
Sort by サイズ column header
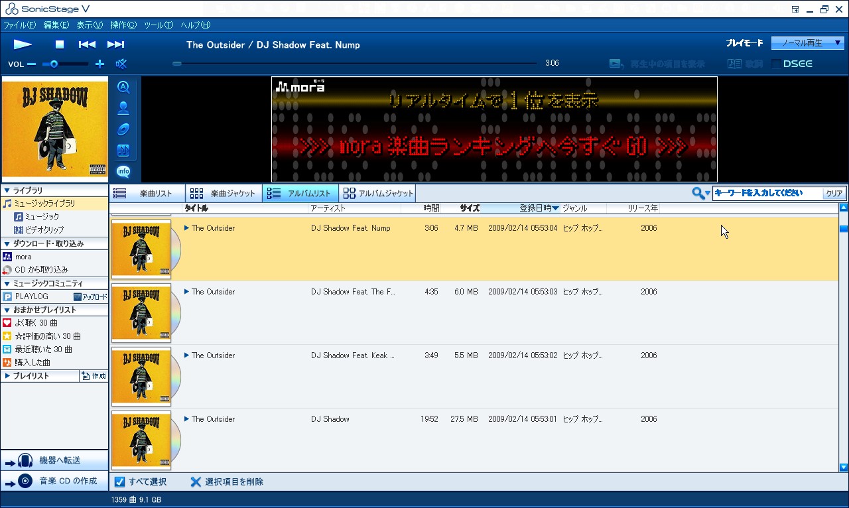click(x=461, y=208)
